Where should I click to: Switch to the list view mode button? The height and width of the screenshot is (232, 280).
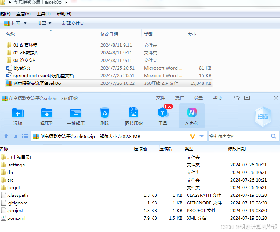coord(25,136)
